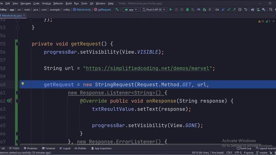
Task: Click UTF-8 encoding in status bar
Action: [238, 152]
